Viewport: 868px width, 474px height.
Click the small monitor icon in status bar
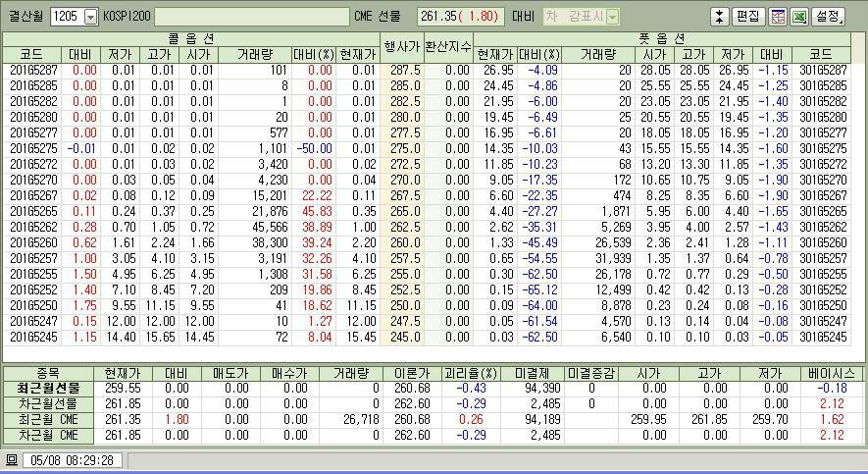tap(12, 459)
